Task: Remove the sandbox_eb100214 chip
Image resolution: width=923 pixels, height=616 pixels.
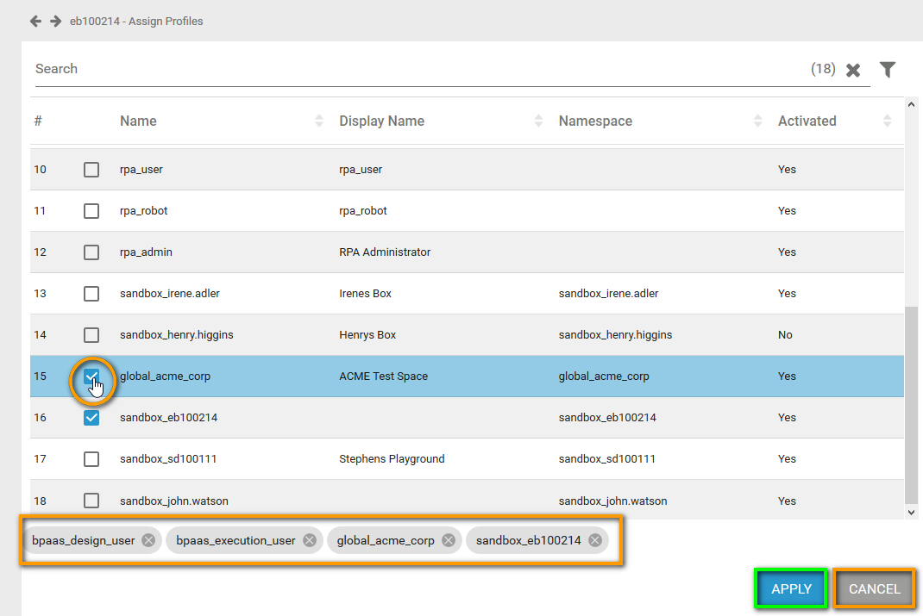Action: click(594, 540)
